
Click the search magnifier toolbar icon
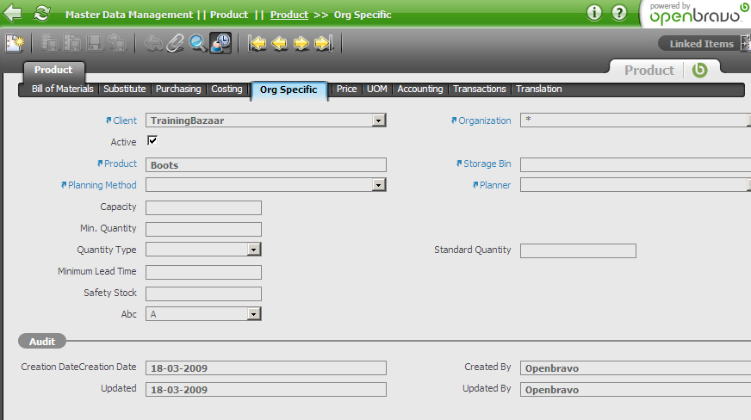(x=198, y=43)
